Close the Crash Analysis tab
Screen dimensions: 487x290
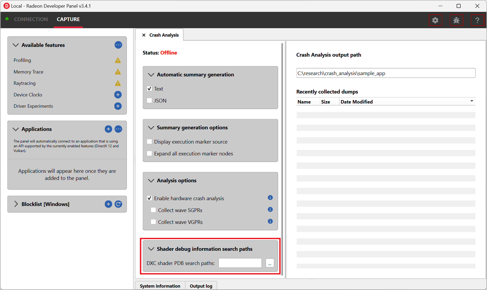tap(144, 35)
